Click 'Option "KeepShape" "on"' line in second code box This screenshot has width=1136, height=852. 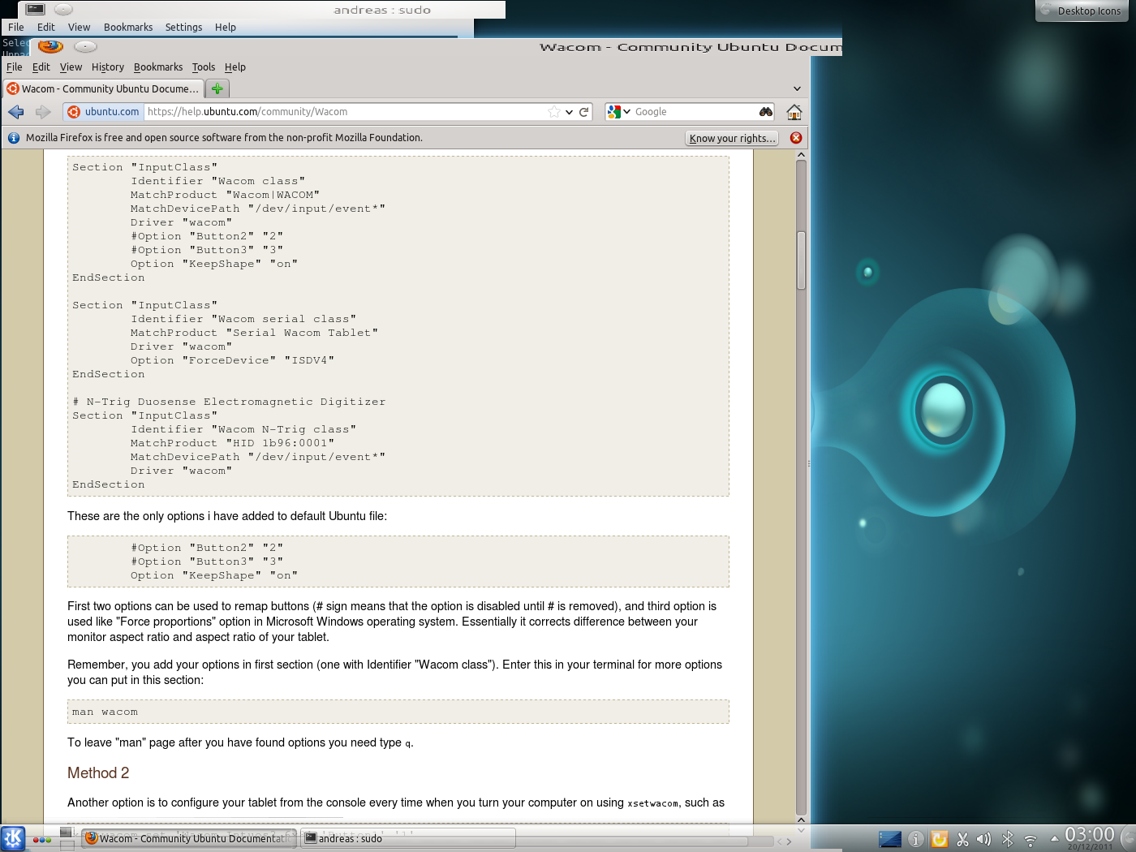pos(214,575)
